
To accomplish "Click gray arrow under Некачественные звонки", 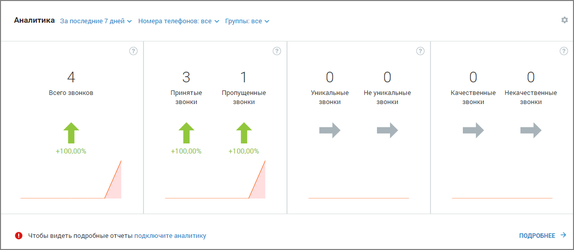I will point(531,130).
